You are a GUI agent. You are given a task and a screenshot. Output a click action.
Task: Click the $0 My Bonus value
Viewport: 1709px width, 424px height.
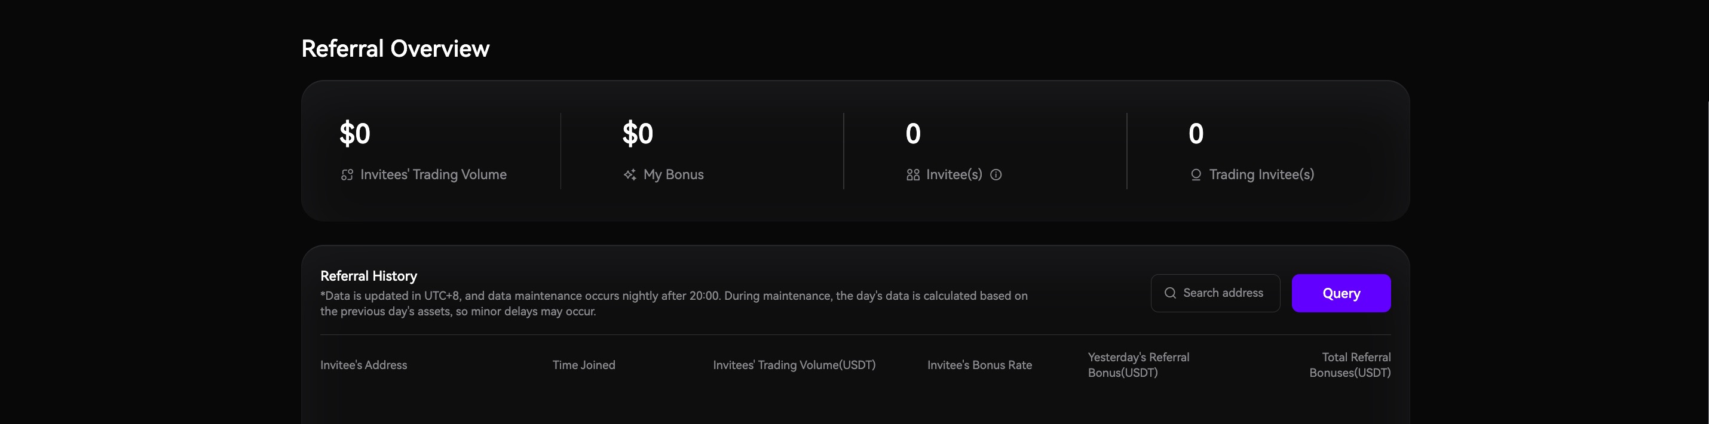pos(638,133)
